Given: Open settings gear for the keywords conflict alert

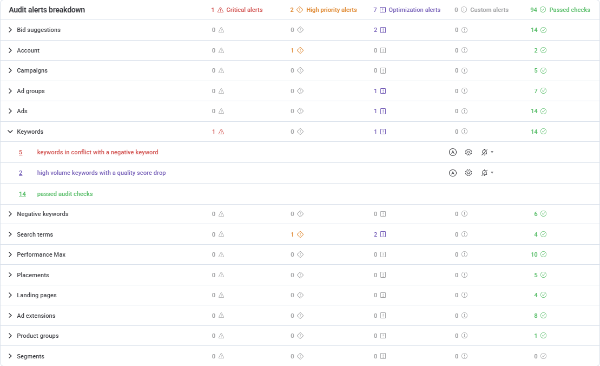Looking at the screenshot, I should click(x=469, y=152).
